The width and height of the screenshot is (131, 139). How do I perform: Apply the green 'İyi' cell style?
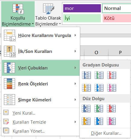pos(82,18)
